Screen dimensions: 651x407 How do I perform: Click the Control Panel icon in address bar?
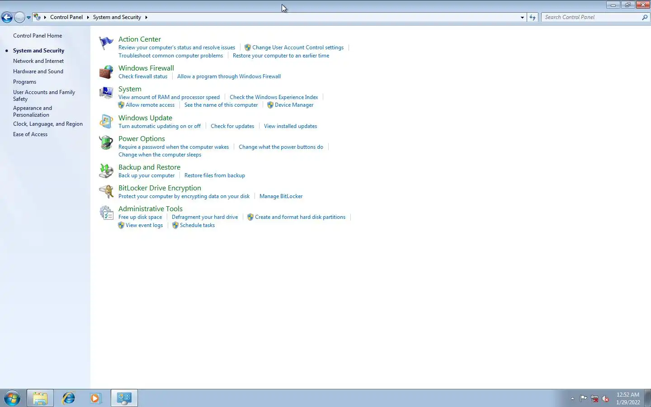(x=38, y=17)
